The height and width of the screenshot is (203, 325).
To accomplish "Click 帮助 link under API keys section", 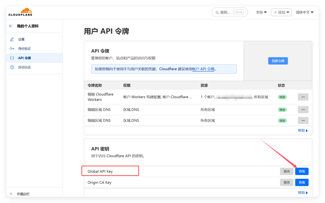I will pos(303,193).
